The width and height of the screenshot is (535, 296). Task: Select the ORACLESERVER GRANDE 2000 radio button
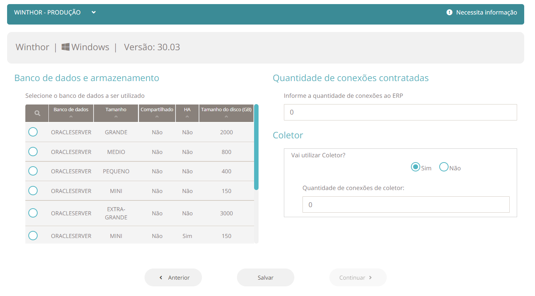pos(33,132)
